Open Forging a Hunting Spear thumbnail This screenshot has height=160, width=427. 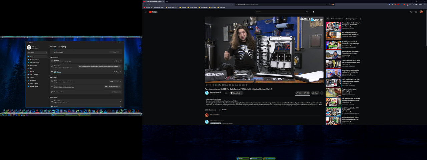click(x=333, y=92)
